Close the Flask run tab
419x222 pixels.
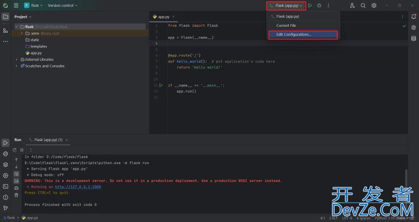[66, 140]
